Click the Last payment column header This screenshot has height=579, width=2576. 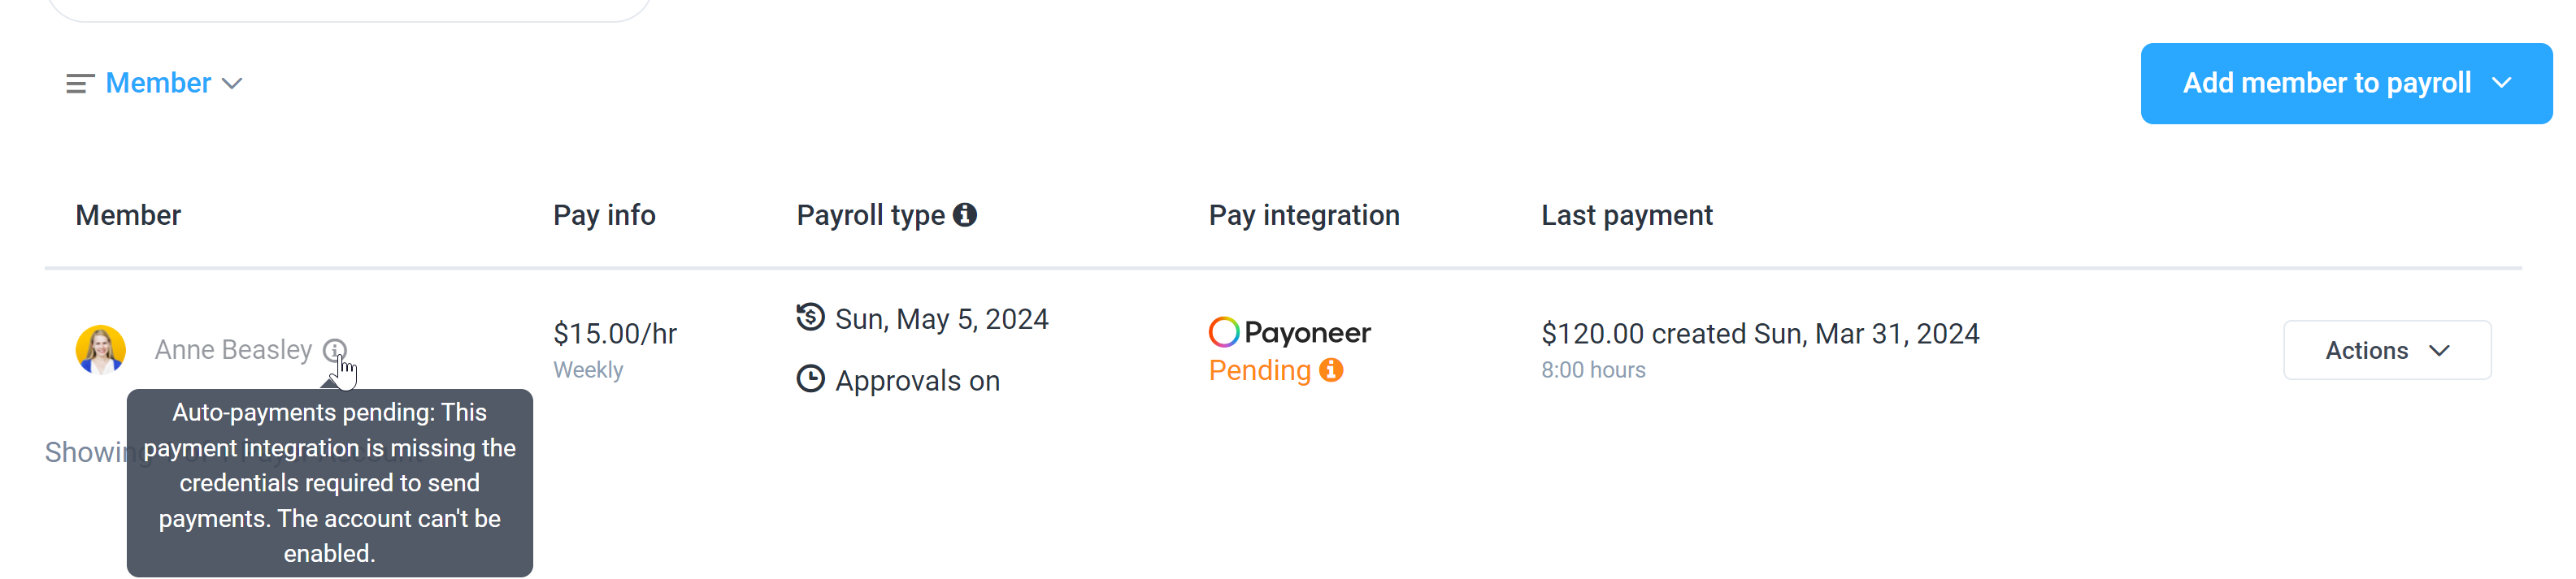tap(1626, 216)
